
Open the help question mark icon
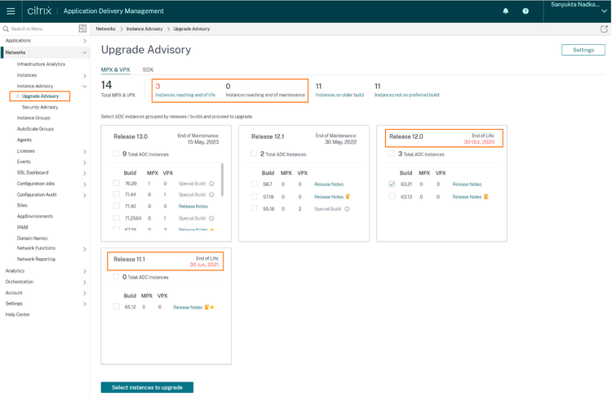[526, 11]
